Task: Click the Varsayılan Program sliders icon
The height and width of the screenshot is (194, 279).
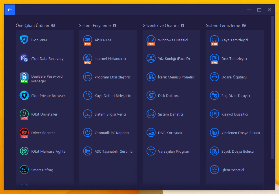Action: tap(151, 151)
